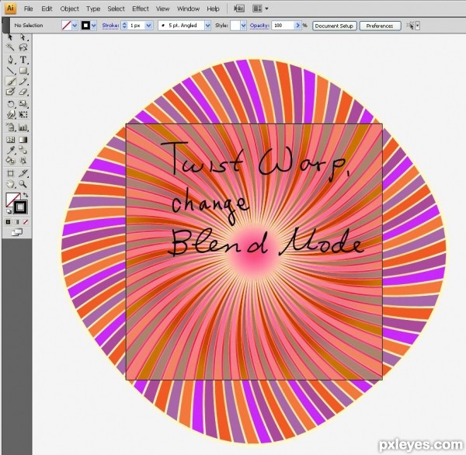
Task: Select the Eyedropper tool
Action: [11, 150]
